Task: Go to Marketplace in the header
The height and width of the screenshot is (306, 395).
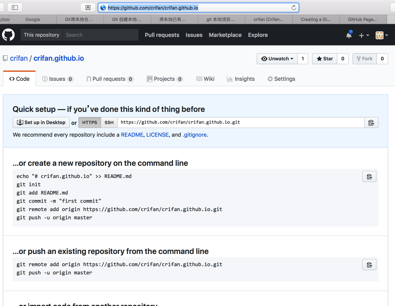Action: tap(225, 35)
